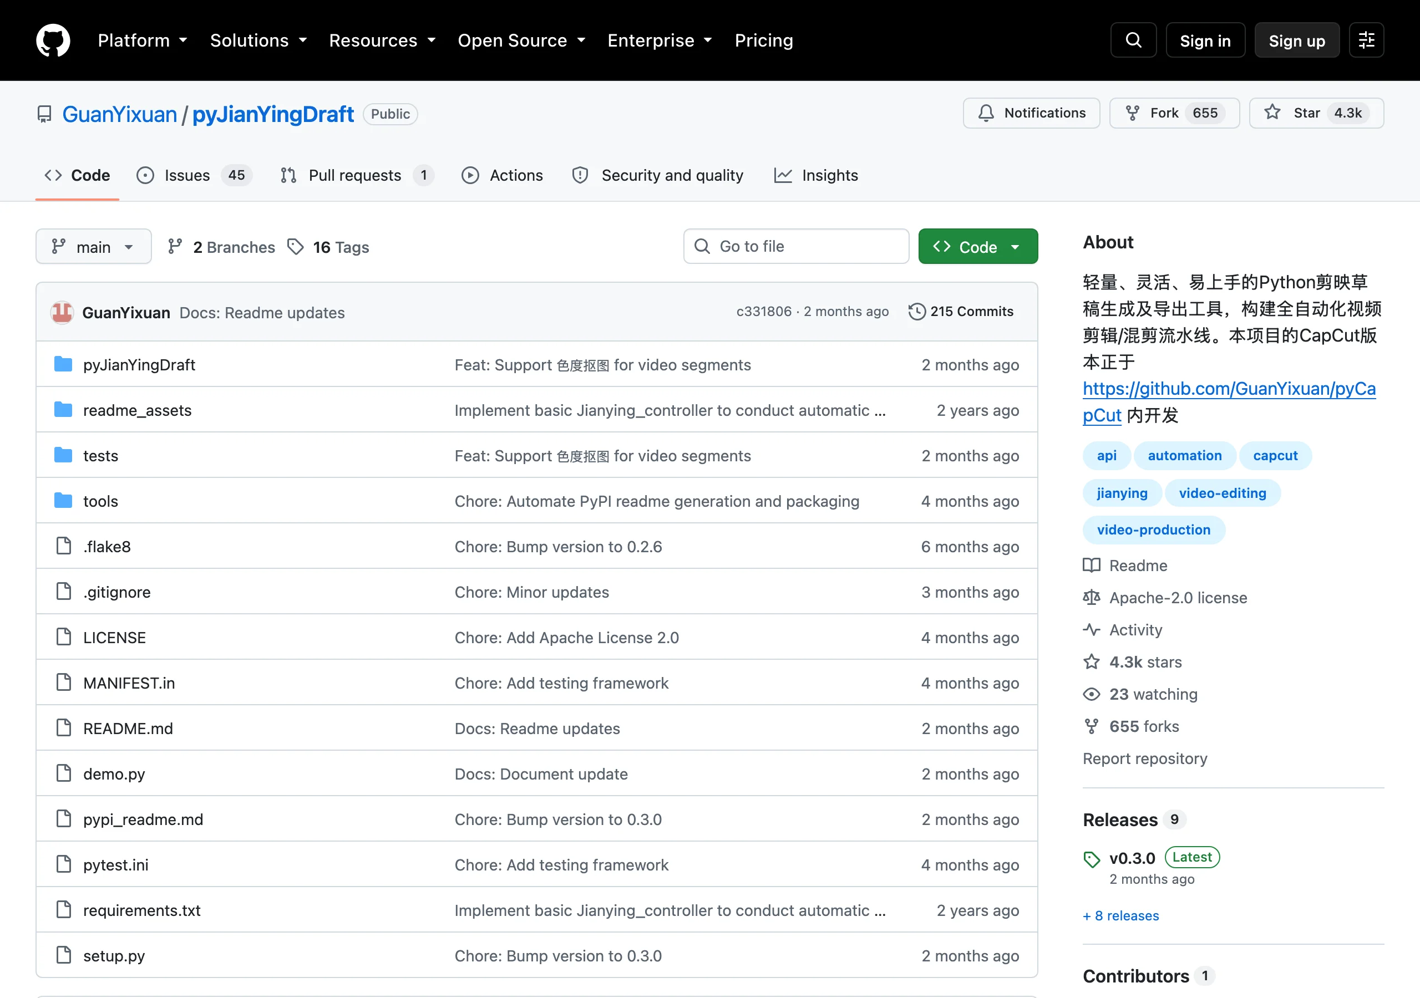Click the GitHub logo icon
The height and width of the screenshot is (998, 1420).
coord(53,40)
